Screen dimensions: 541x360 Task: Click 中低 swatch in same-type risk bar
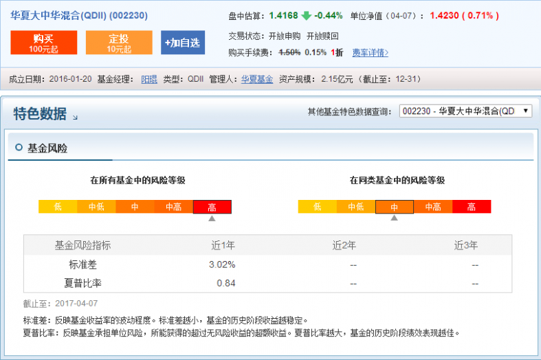356,207
